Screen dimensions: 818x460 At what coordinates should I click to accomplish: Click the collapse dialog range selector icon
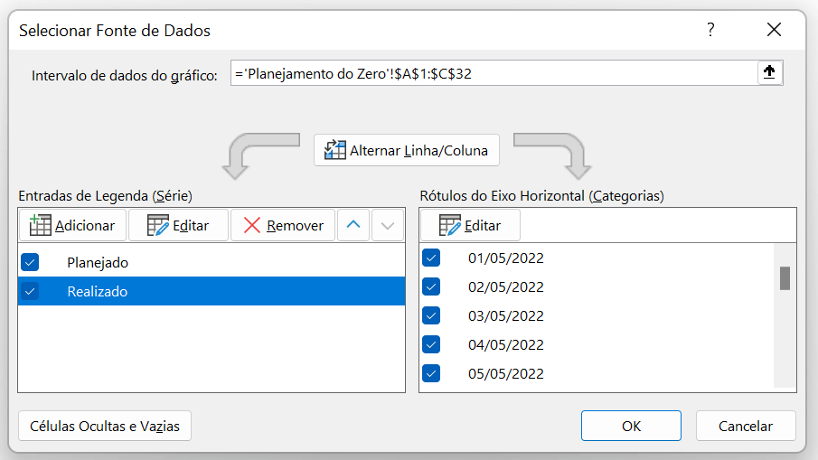(x=769, y=74)
